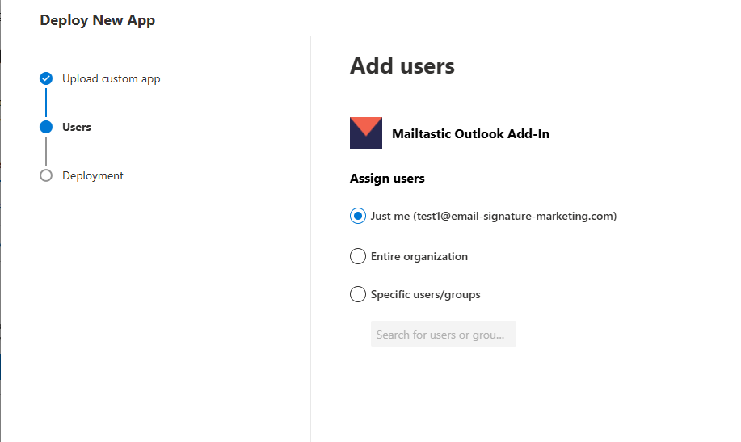Click the "Specific users/groups" option text
This screenshot has width=741, height=442.
(425, 294)
